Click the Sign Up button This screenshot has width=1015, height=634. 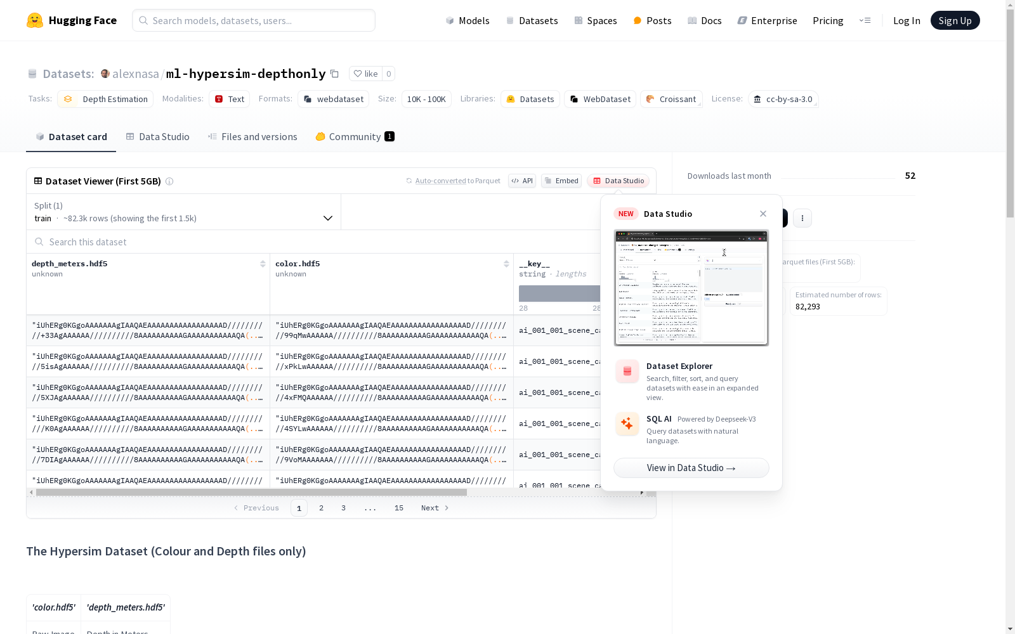955,20
